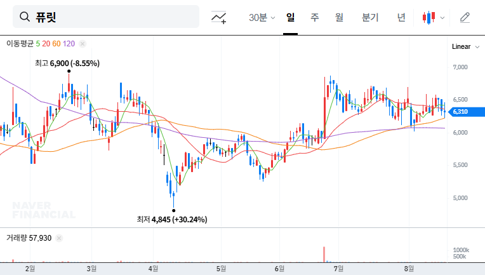The image size is (485, 275).
Task: Click the 7,000 price axis label
Action: [460, 67]
